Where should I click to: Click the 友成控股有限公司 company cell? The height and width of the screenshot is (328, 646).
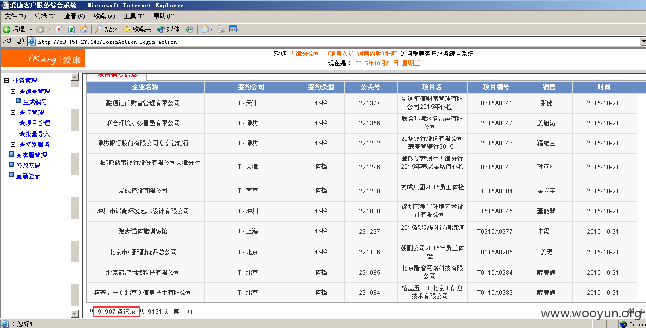[145, 191]
